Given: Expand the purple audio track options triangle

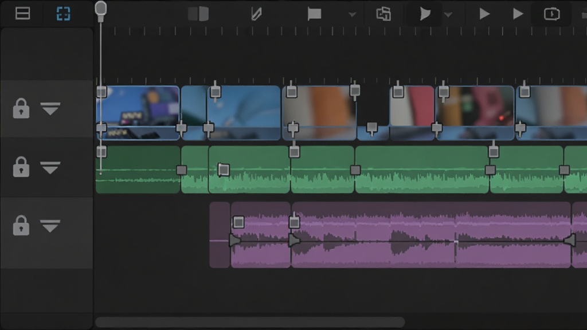Looking at the screenshot, I should click(x=50, y=226).
